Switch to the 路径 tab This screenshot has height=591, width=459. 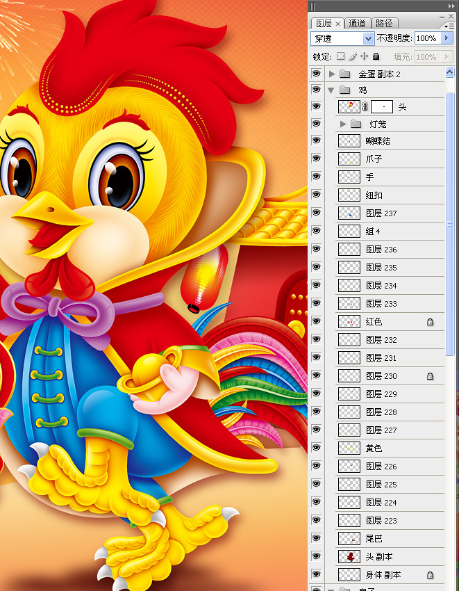tap(384, 24)
